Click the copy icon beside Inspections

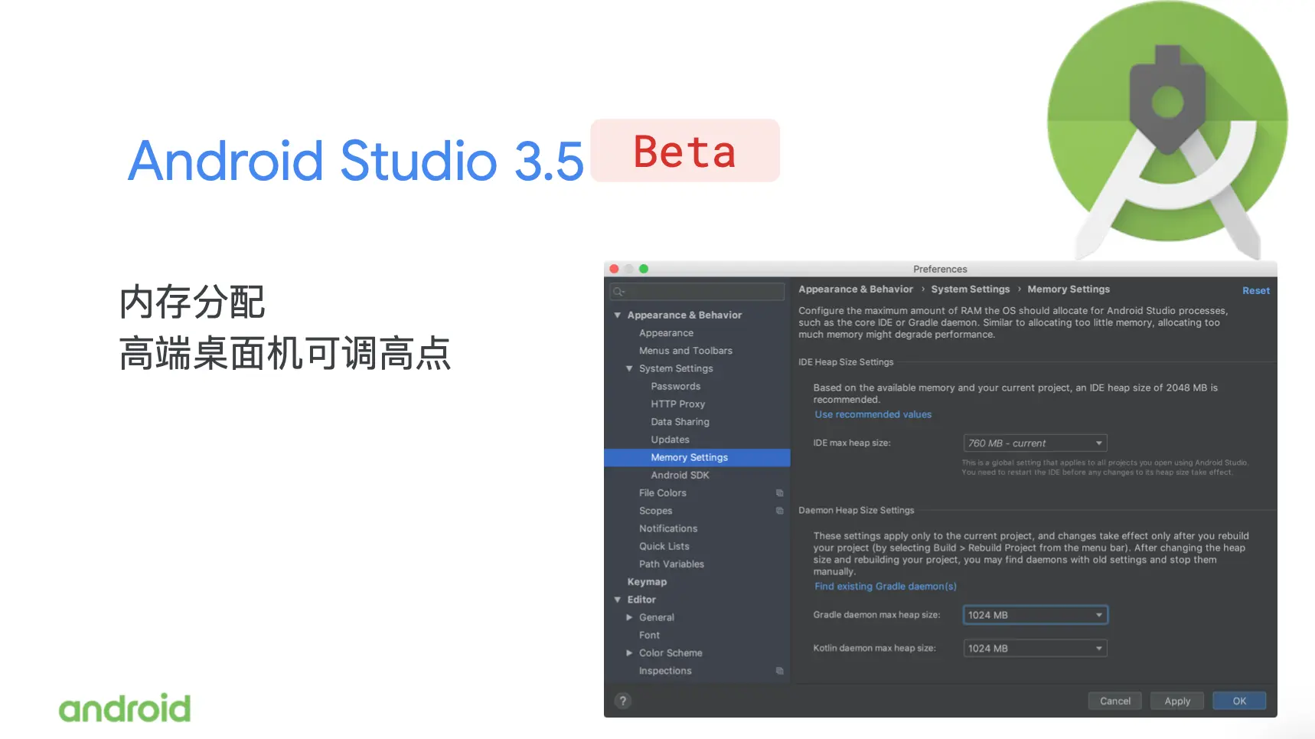click(779, 671)
